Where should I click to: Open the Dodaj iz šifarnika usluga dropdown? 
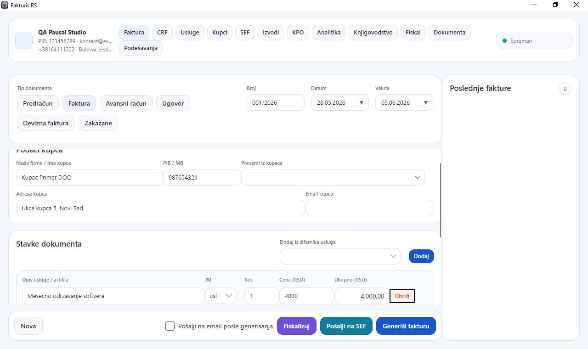[340, 256]
